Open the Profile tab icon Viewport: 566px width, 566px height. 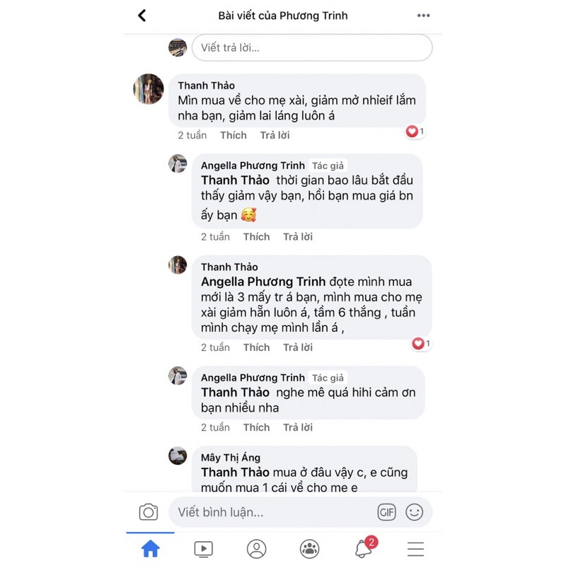257,549
